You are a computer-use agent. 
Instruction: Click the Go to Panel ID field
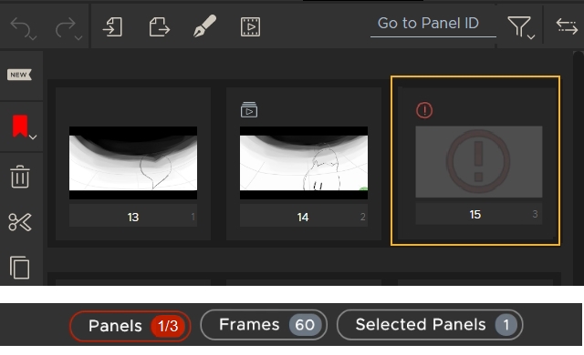click(x=433, y=25)
